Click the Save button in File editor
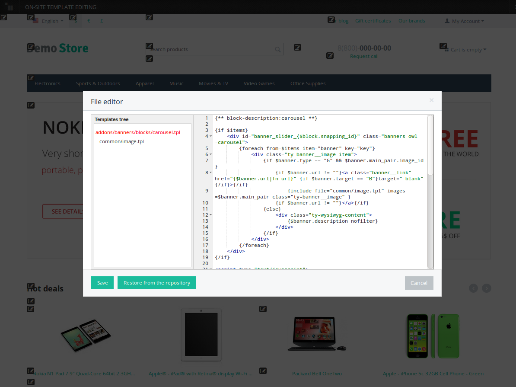The width and height of the screenshot is (516, 387). tap(102, 283)
